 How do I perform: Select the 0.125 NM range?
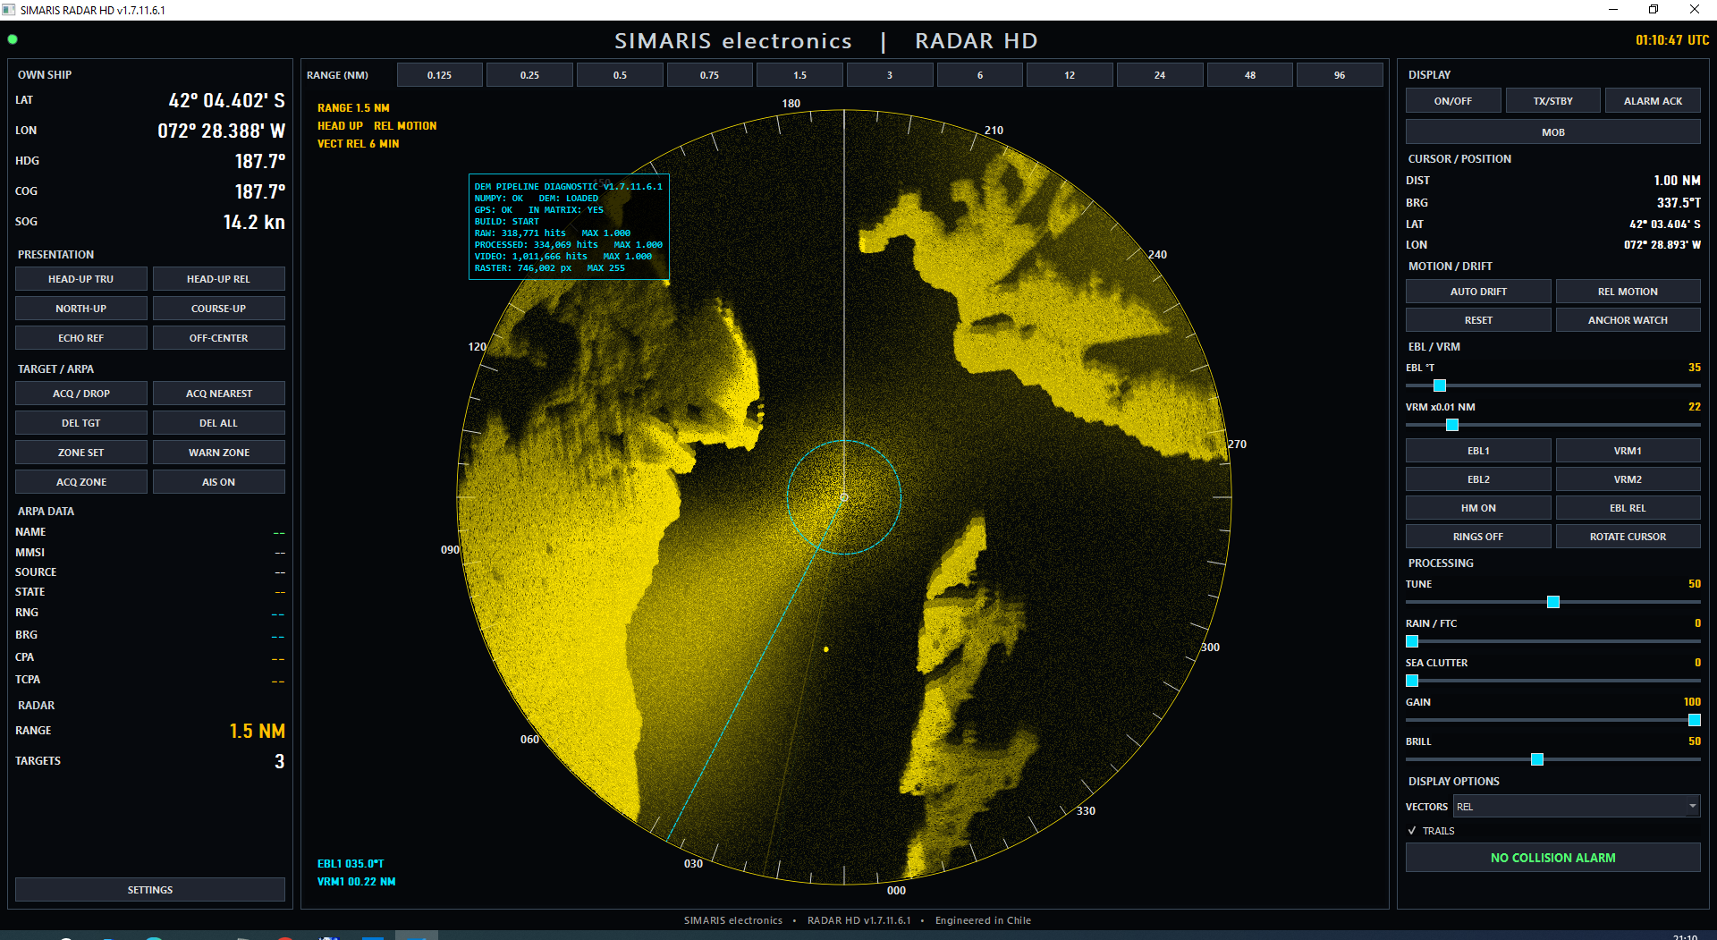pyautogui.click(x=439, y=75)
